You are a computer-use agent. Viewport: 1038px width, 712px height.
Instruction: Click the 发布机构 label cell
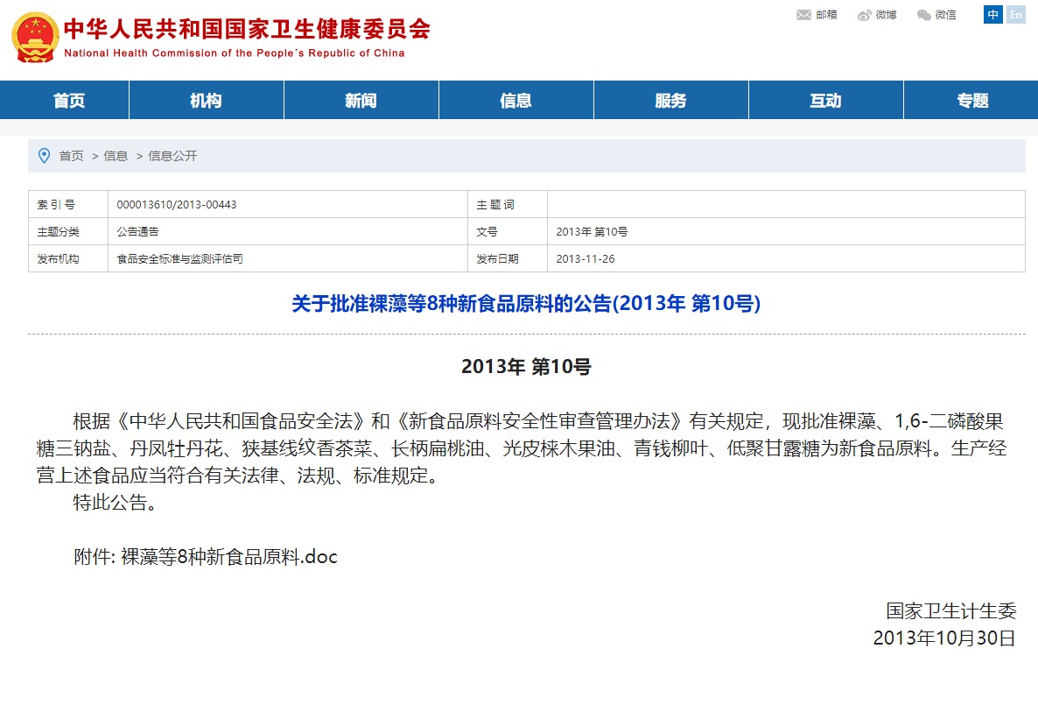(68, 259)
